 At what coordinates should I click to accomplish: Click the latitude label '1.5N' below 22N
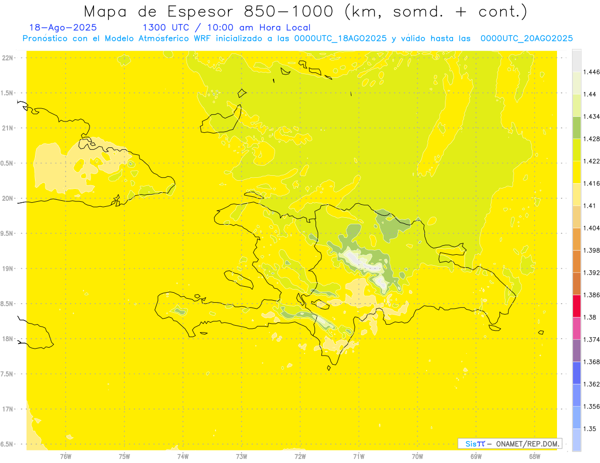click(x=7, y=93)
